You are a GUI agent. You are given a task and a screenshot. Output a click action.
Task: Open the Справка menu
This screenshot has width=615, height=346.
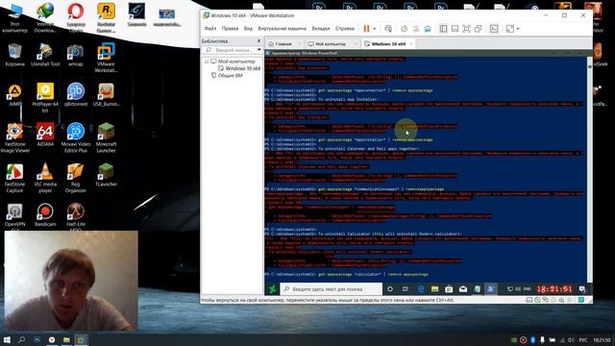point(345,29)
